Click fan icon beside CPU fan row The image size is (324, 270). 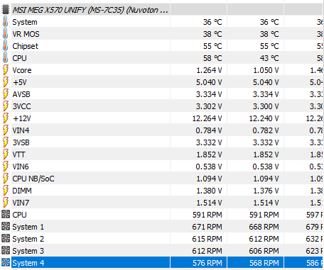[6, 214]
